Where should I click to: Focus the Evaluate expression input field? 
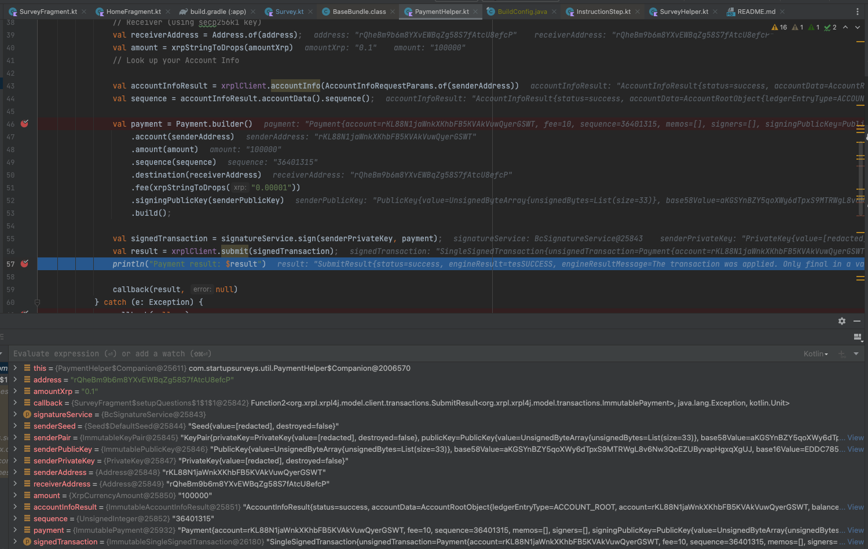(405, 353)
